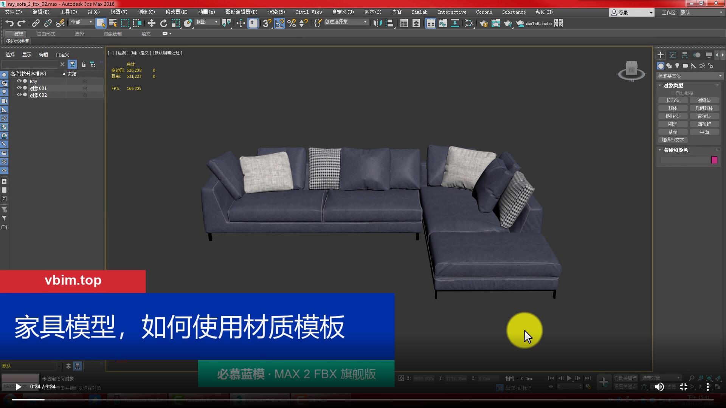Click the 茶壶 teapot primitive button

pyautogui.click(x=672, y=132)
